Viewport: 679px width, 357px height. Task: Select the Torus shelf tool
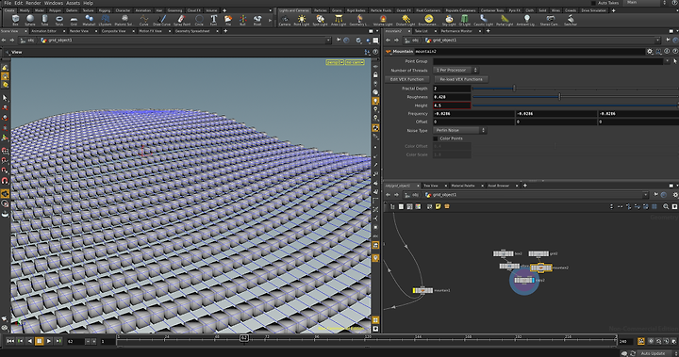(59, 20)
